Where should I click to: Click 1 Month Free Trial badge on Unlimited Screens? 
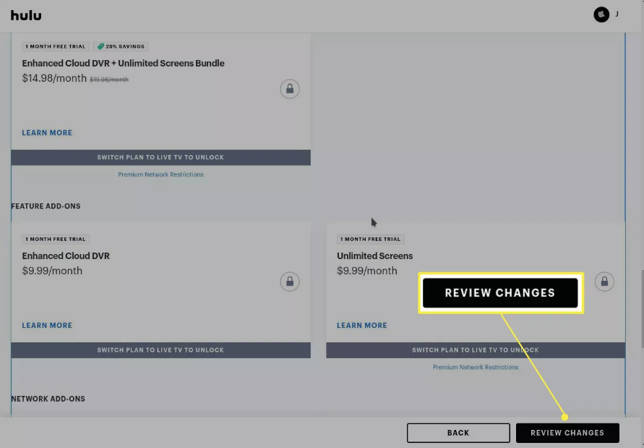(x=371, y=239)
